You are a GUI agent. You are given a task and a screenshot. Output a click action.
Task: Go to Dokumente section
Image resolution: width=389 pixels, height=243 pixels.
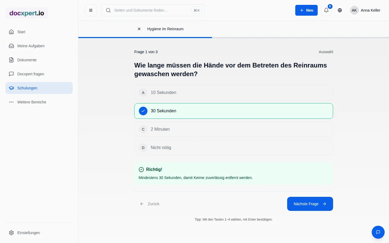[x=39, y=60]
